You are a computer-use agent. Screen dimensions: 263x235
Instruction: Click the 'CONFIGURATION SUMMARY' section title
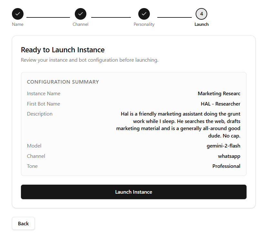point(63,82)
